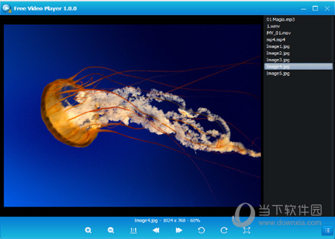
Task: Open Image2.jpg from playlist
Action: [298, 53]
